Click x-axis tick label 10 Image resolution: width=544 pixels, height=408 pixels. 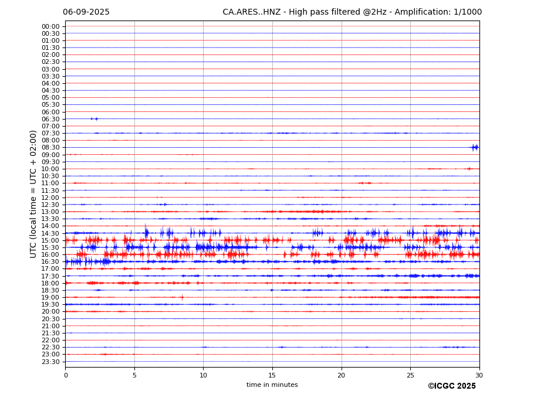[x=203, y=375]
